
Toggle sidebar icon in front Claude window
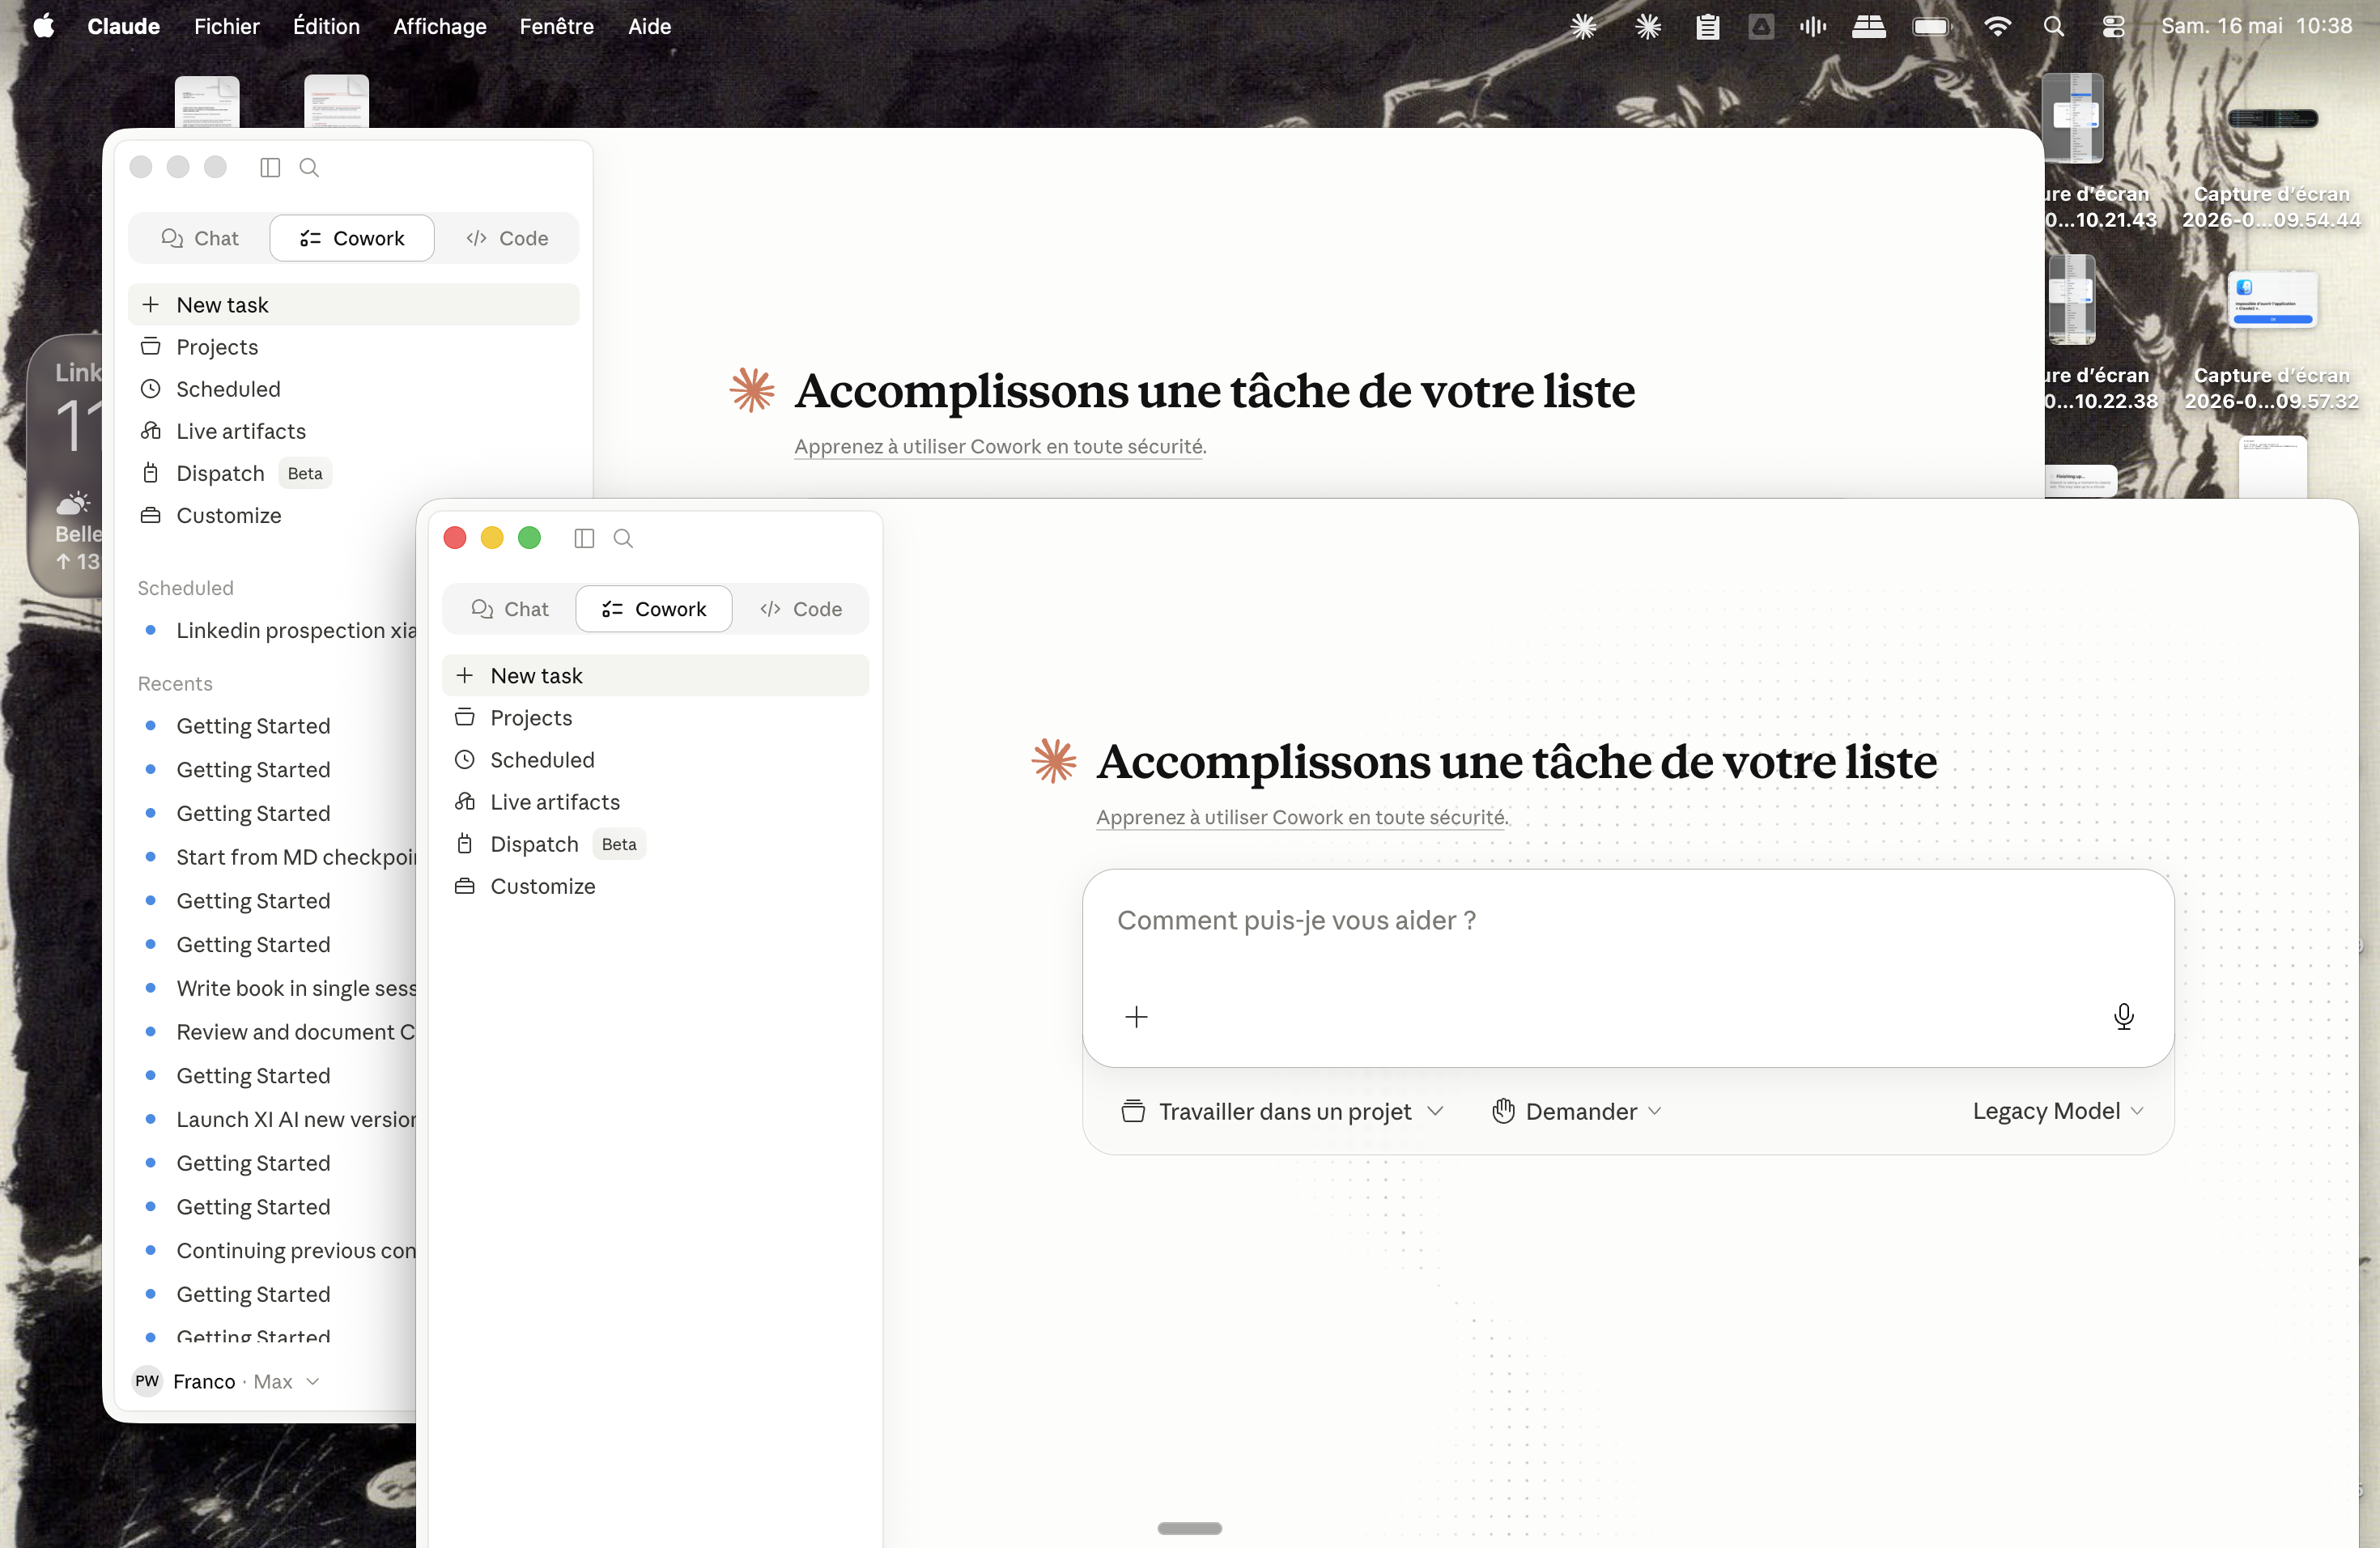pos(584,538)
